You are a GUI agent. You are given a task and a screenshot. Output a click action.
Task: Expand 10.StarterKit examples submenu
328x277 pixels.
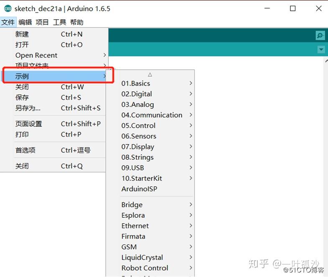point(150,178)
